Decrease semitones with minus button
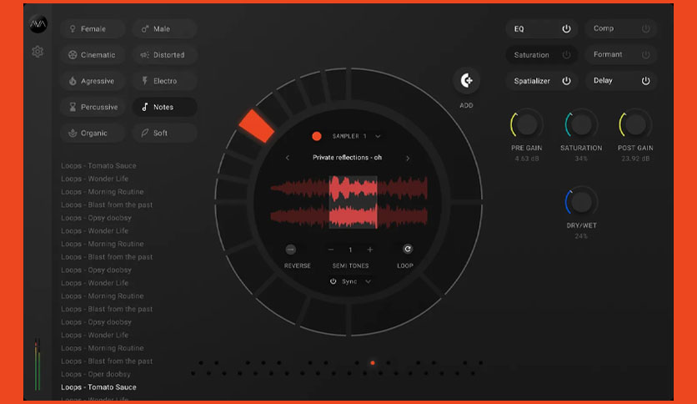 pyautogui.click(x=331, y=250)
